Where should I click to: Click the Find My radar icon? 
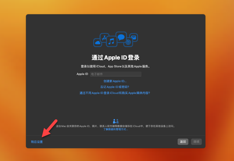128,42
